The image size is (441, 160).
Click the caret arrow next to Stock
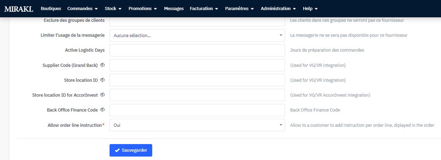[120, 9]
